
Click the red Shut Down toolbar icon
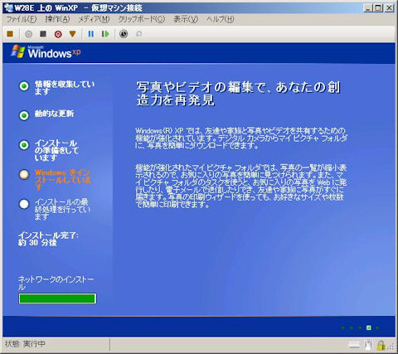tap(58, 34)
